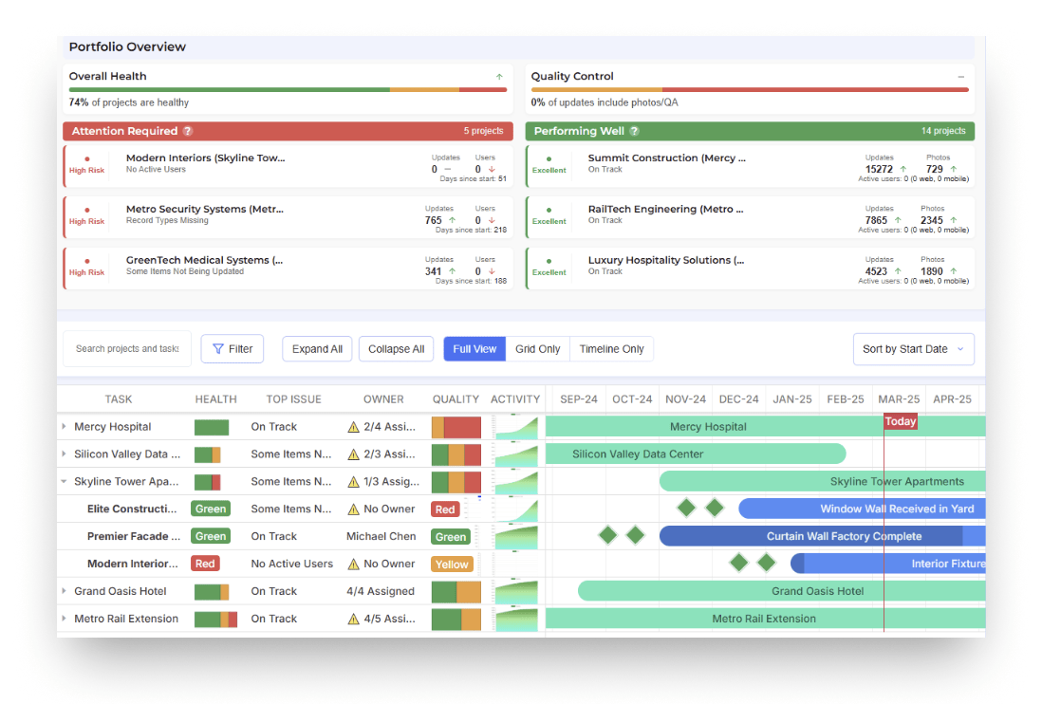Click the updates up arrow on Metro Security card
The width and height of the screenshot is (1042, 704).
(453, 220)
